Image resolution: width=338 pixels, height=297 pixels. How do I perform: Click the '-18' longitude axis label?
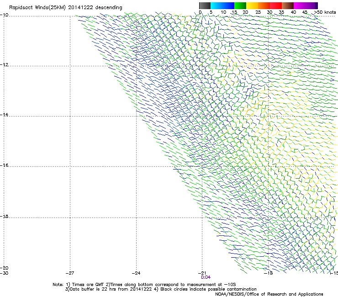click(269, 273)
